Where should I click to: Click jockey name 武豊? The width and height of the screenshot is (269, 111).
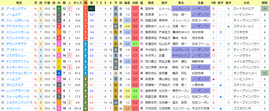(161, 56)
